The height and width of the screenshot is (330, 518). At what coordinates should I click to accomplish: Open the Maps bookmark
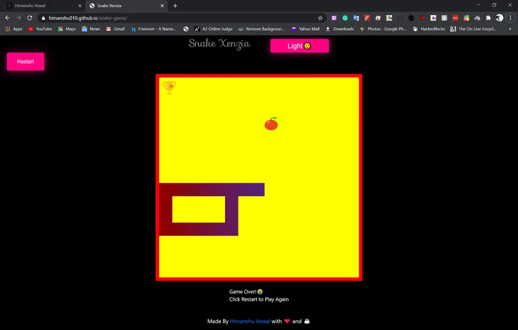click(x=67, y=29)
